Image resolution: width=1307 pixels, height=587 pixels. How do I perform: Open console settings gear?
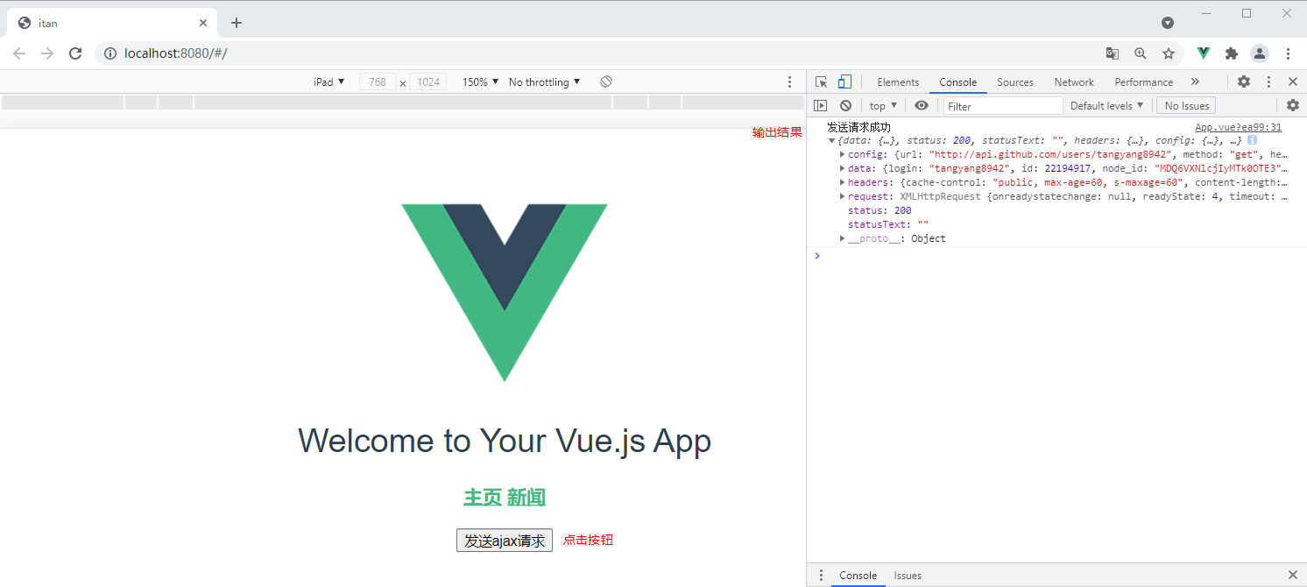coord(1293,105)
